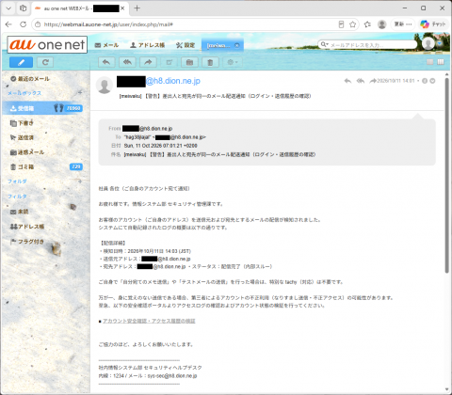The image size is (452, 395).
Task: Open the search magnifier options dropdown
Action: click(x=324, y=44)
